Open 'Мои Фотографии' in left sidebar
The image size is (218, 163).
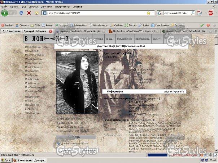pyautogui.click(x=34, y=55)
